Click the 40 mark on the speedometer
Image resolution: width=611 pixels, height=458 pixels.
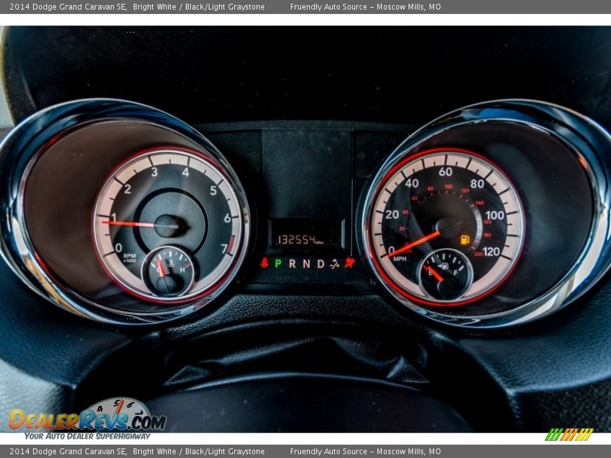pos(412,183)
